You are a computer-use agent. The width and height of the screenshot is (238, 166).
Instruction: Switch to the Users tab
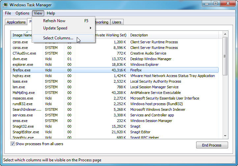point(117,22)
